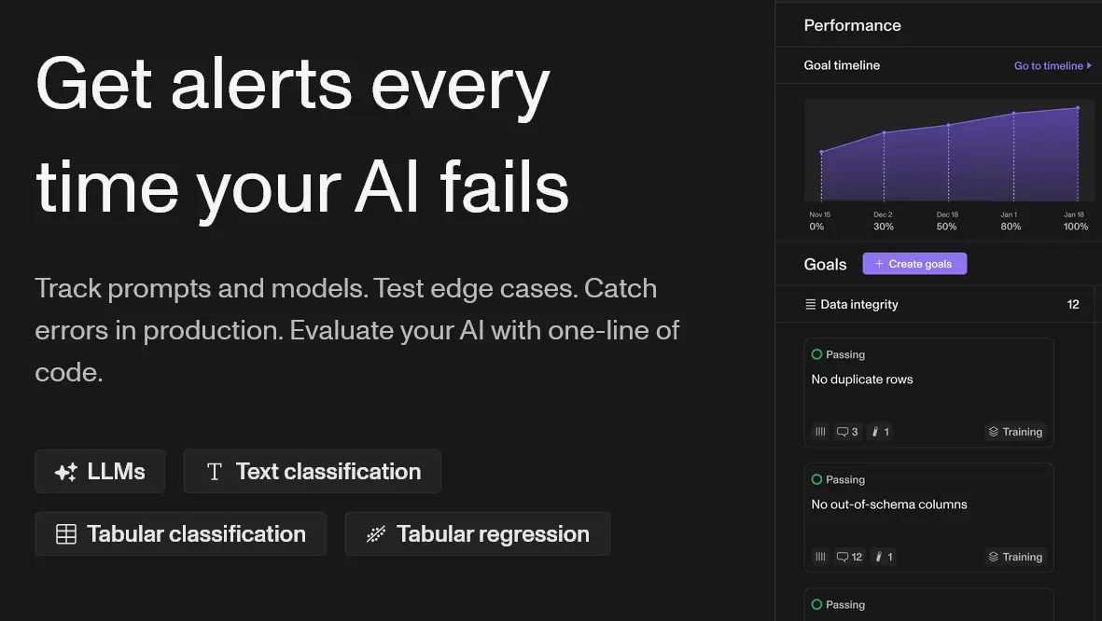Toggle the Passing status on No duplicate rows
The width and height of the screenshot is (1102, 621).
coord(816,354)
